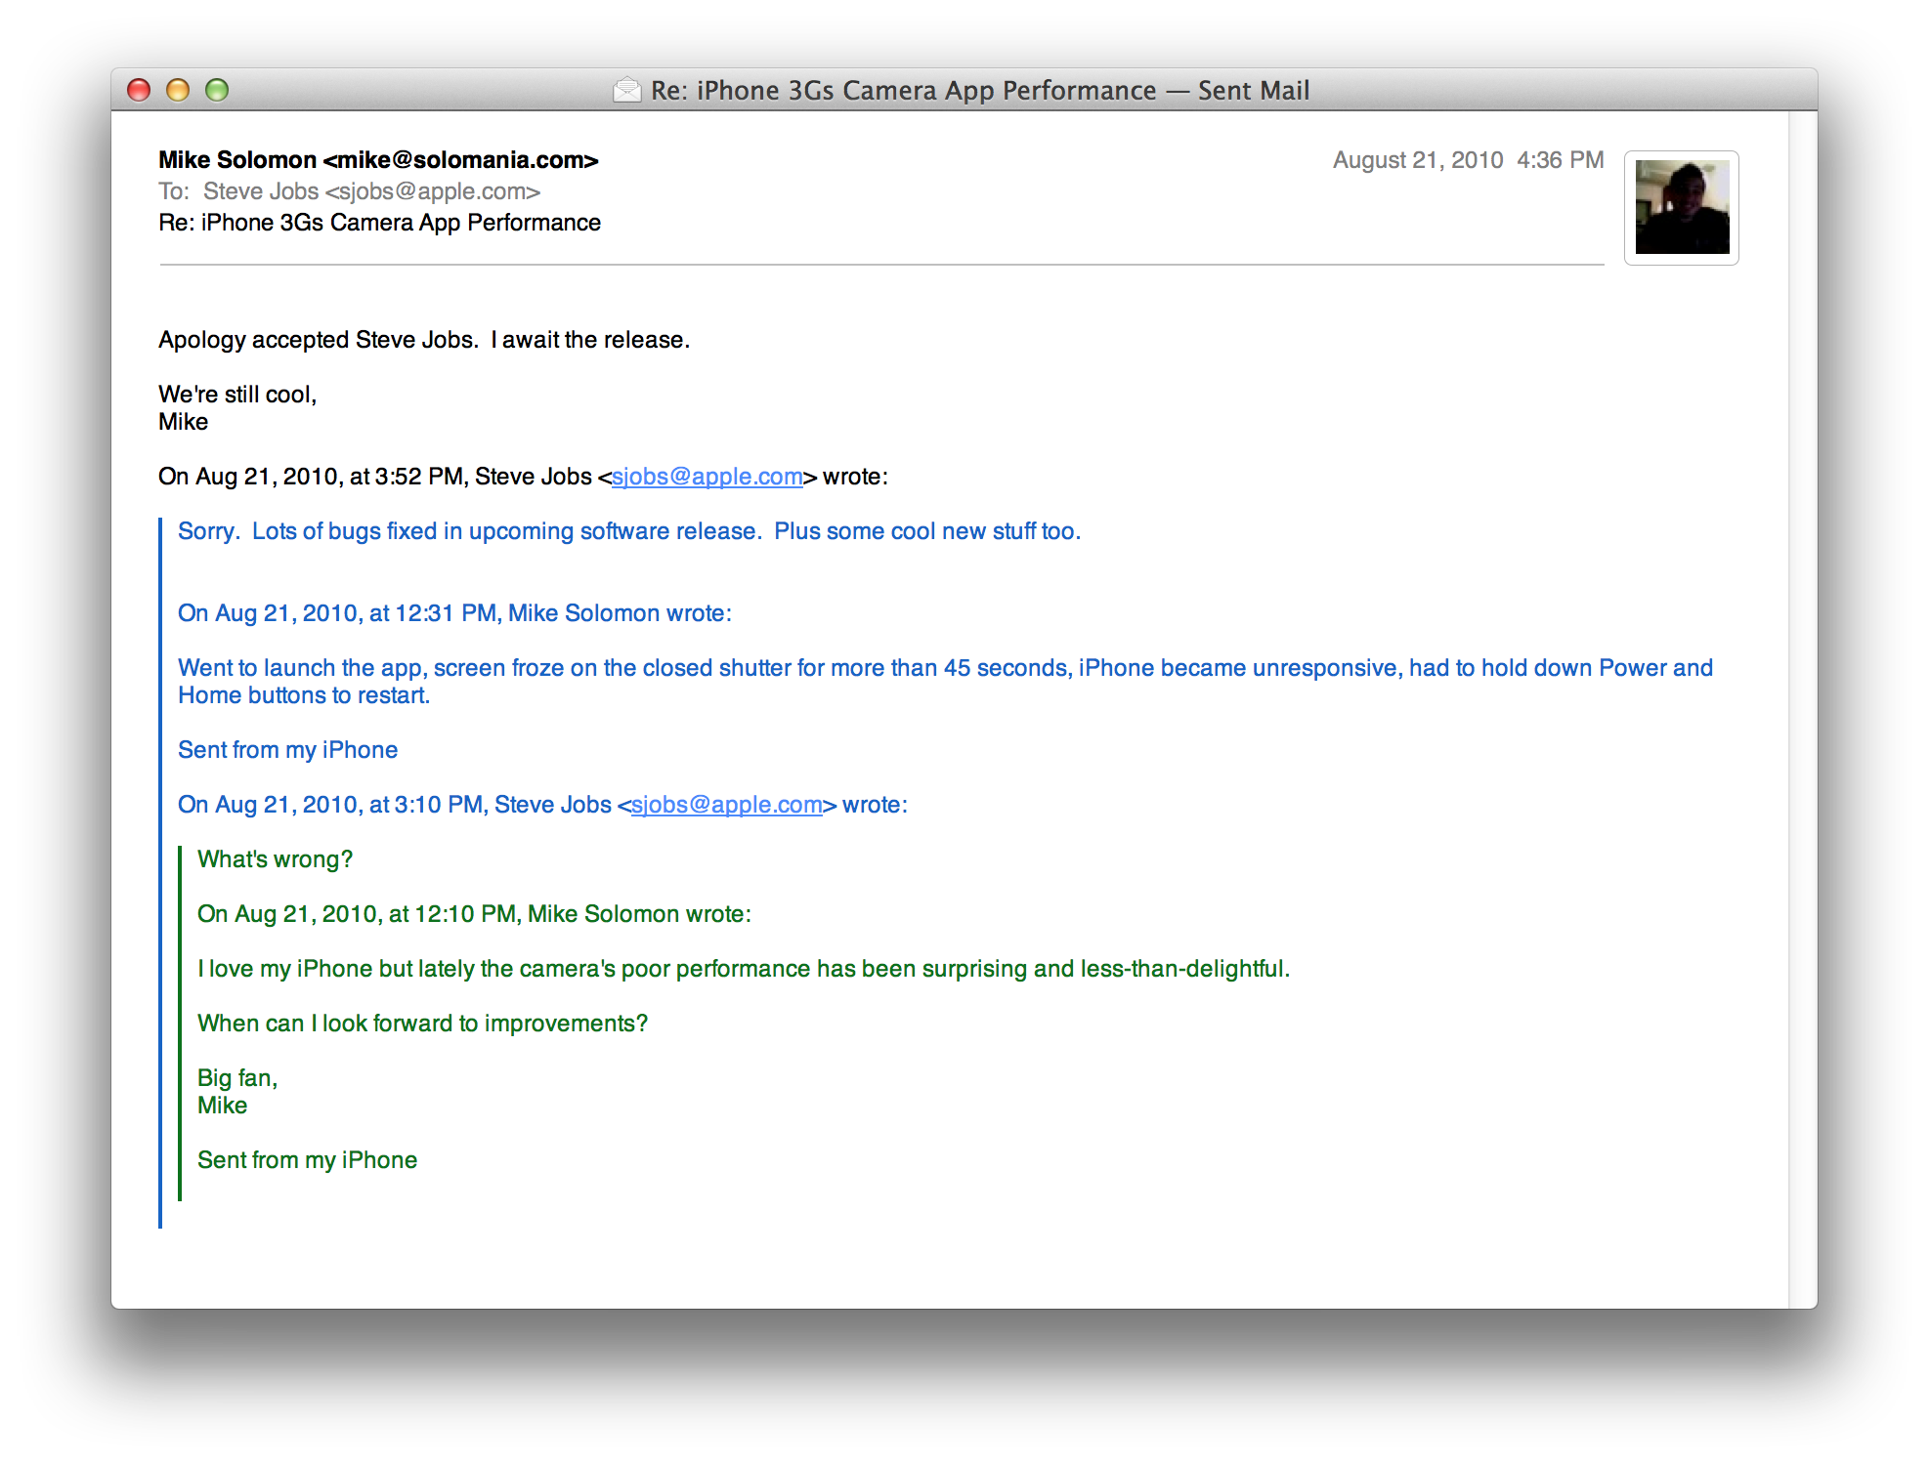Close the email window with the red button
1929x1463 pixels.
pyautogui.click(x=139, y=90)
